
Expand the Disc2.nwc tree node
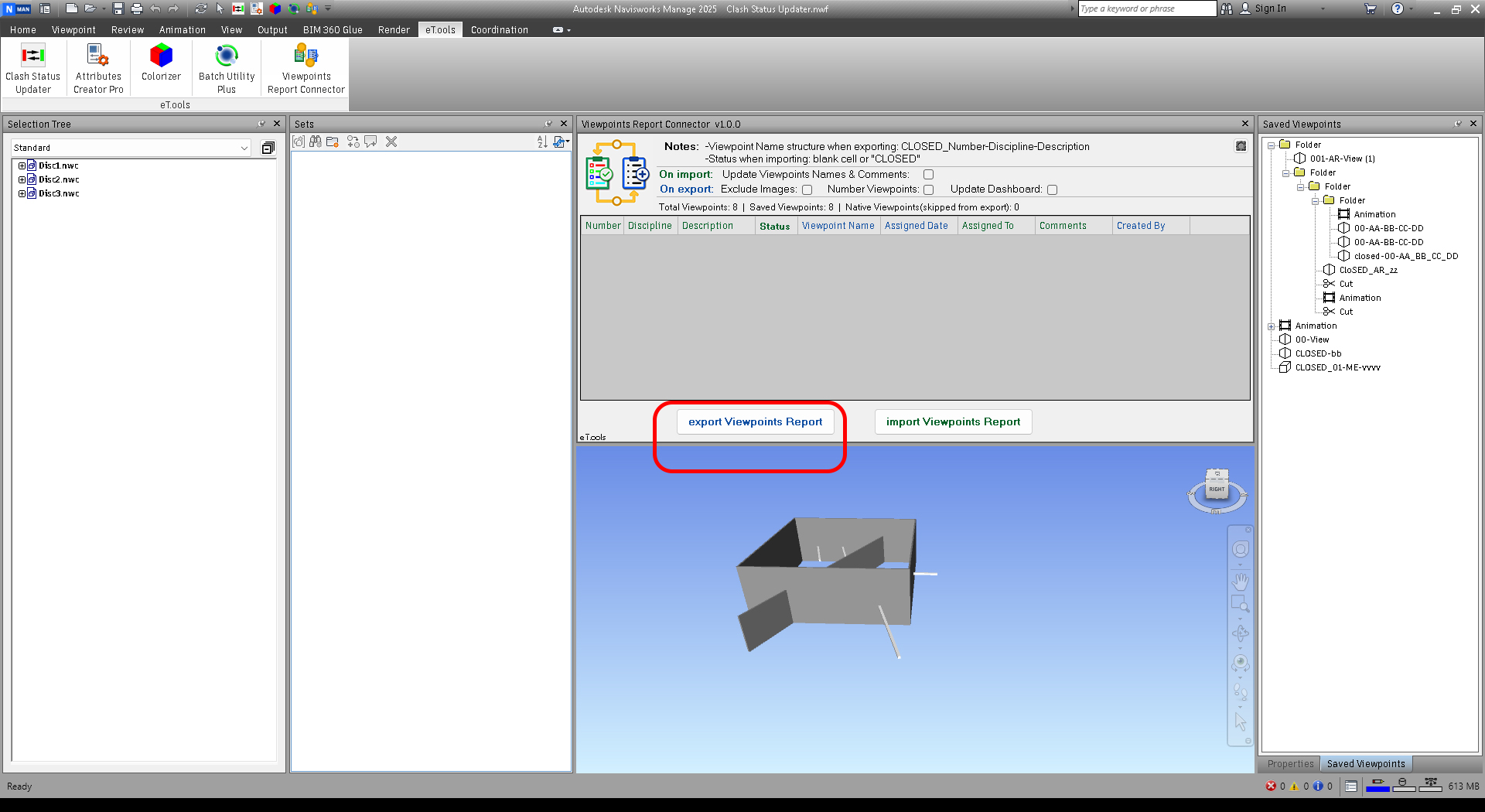22,179
